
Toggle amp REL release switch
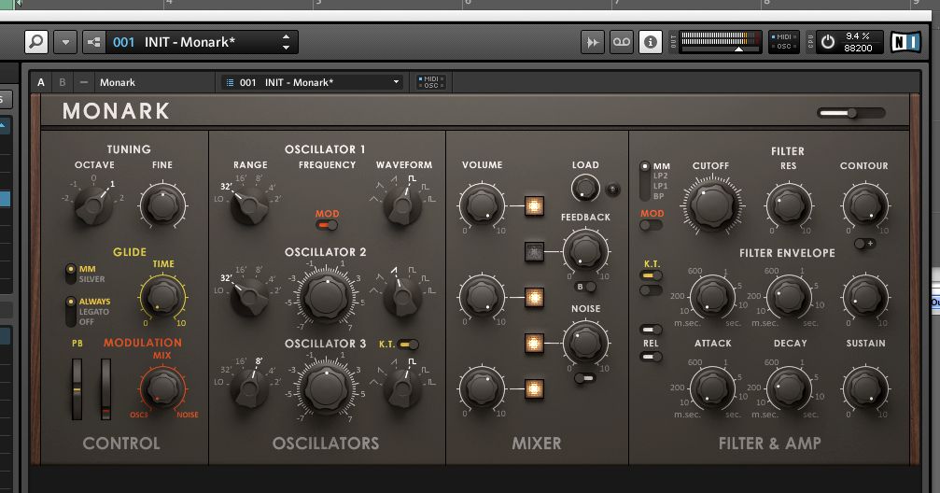pos(651,357)
